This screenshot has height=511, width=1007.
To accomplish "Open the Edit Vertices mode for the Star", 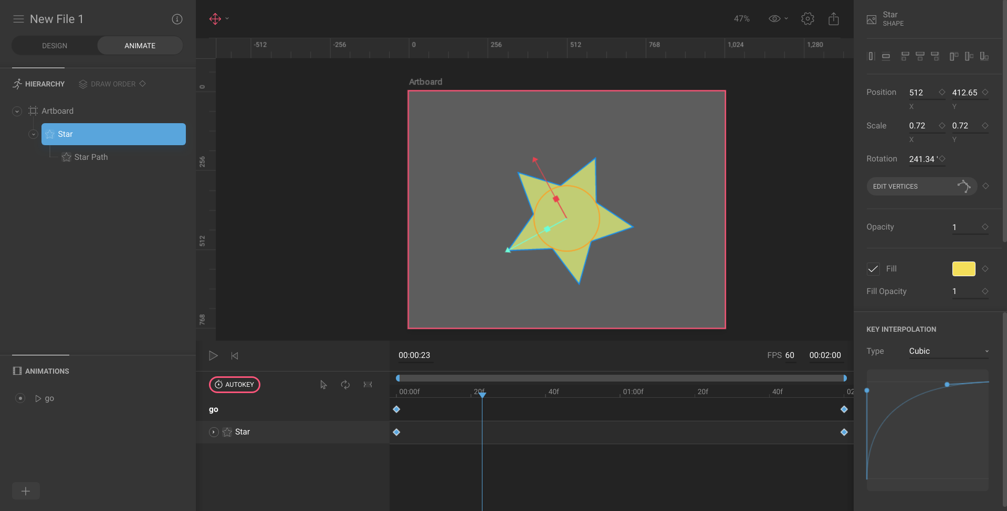I will coord(922,186).
